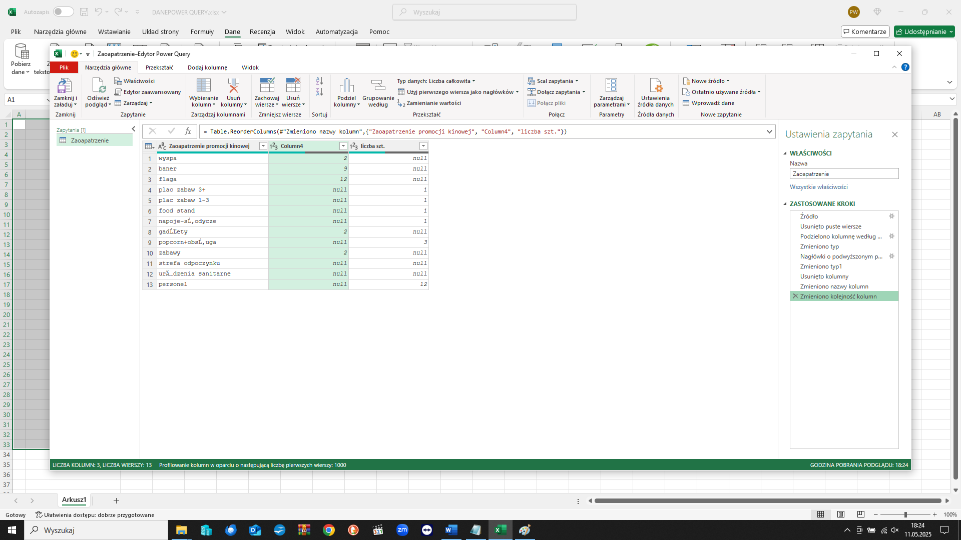Open the filter dropdown on liczba szt. column

click(x=423, y=145)
